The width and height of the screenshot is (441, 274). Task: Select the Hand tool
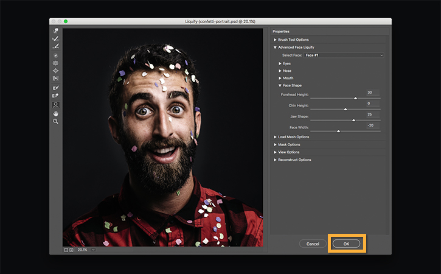click(x=55, y=113)
